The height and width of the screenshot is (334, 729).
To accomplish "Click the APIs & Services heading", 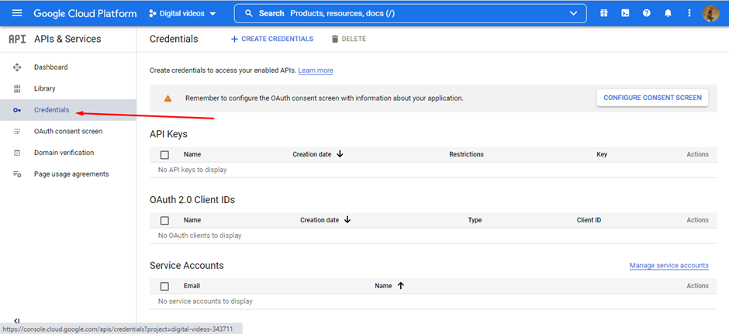I will click(x=67, y=39).
